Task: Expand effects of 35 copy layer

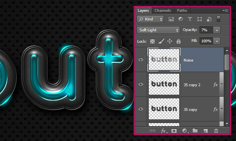Action: (x=221, y=109)
